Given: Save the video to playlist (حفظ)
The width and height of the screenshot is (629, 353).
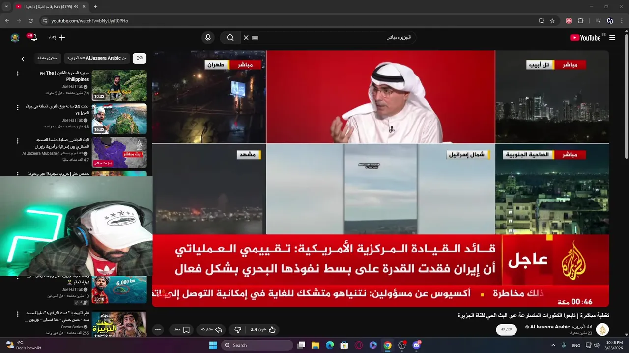Looking at the screenshot, I should coord(182,329).
